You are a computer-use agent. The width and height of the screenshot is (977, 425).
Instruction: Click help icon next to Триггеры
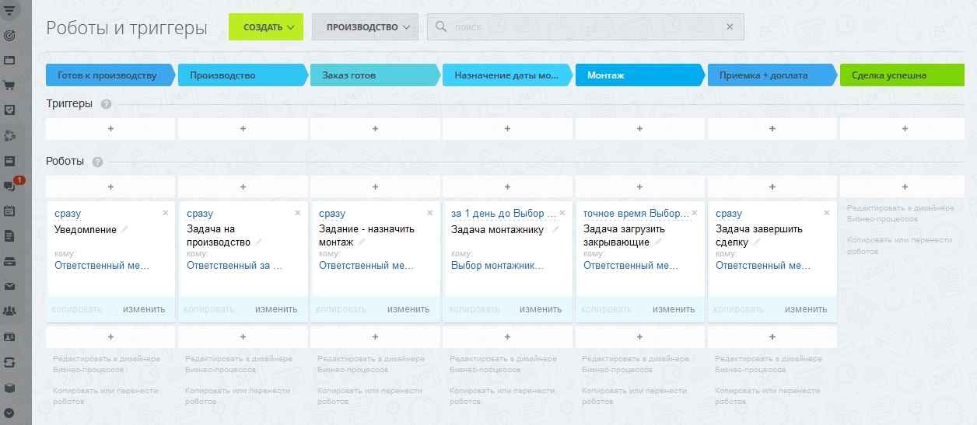point(106,104)
